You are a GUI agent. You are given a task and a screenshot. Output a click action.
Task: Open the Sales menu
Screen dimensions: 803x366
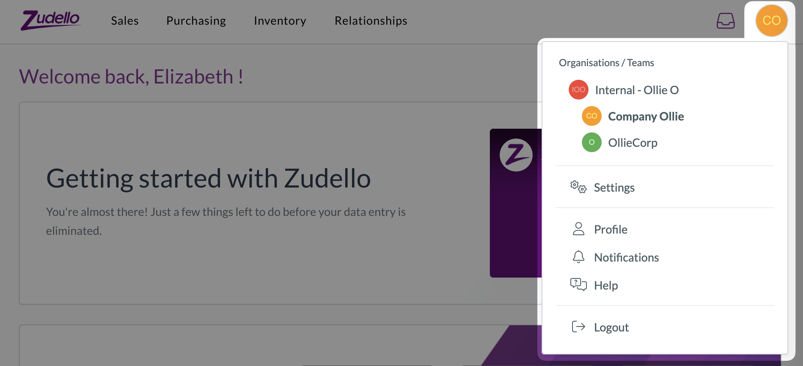click(125, 21)
